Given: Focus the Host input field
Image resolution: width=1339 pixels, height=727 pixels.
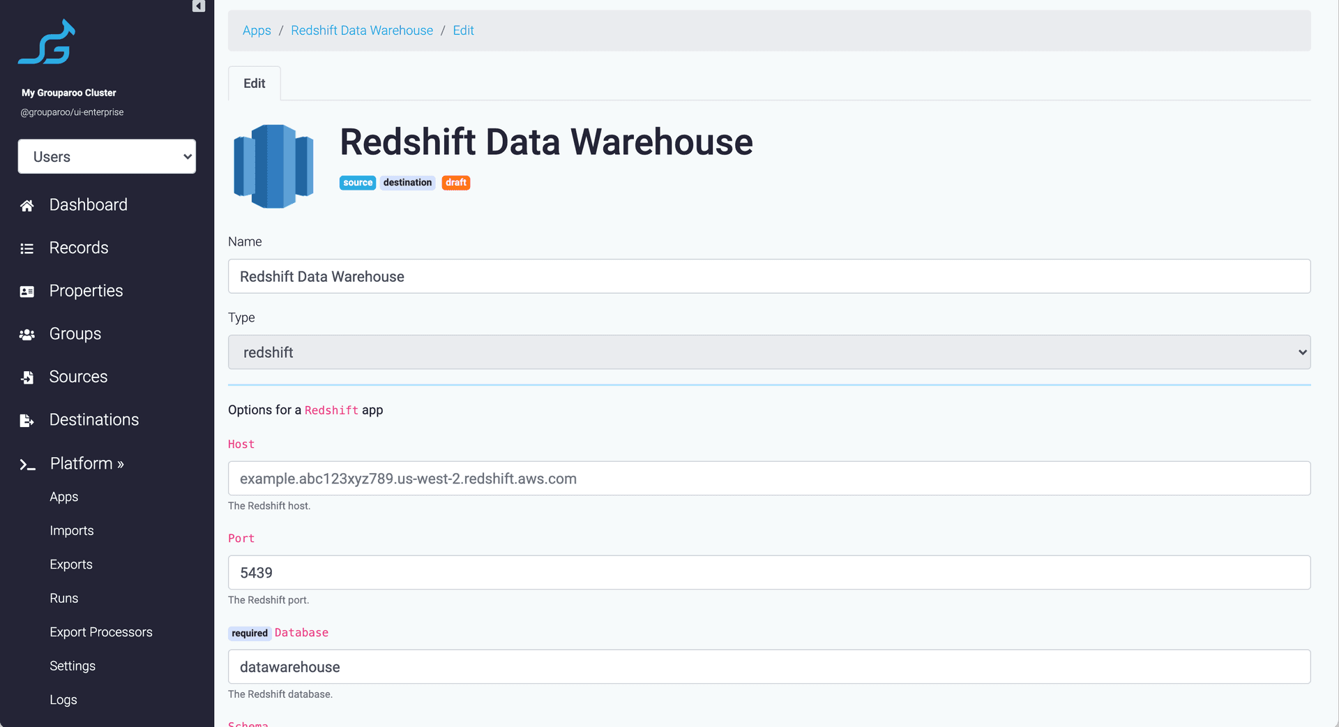Looking at the screenshot, I should pos(769,479).
